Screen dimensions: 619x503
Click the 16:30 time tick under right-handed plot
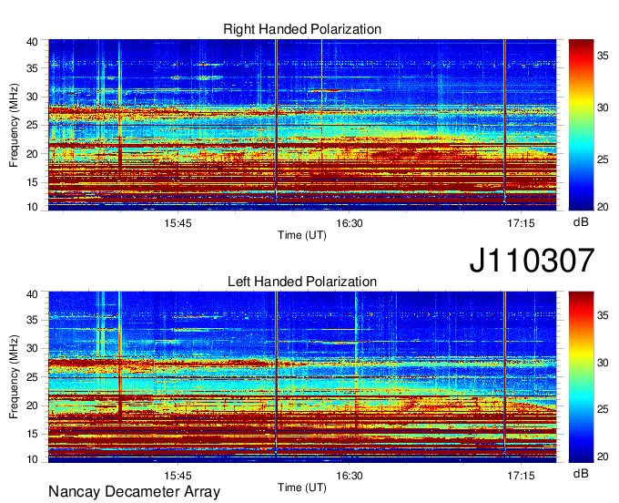[x=350, y=223]
